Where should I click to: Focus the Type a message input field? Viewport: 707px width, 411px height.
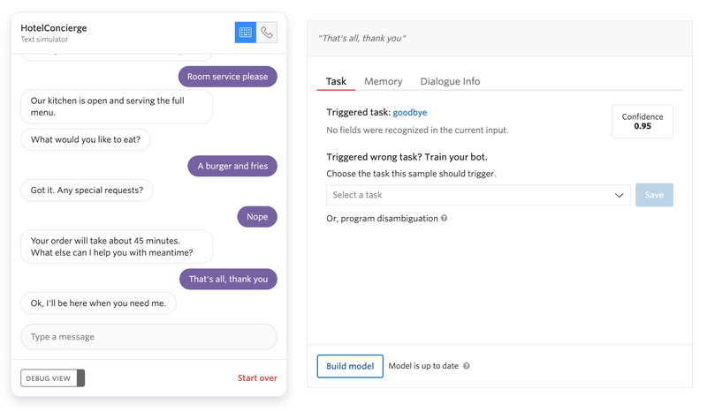click(148, 337)
